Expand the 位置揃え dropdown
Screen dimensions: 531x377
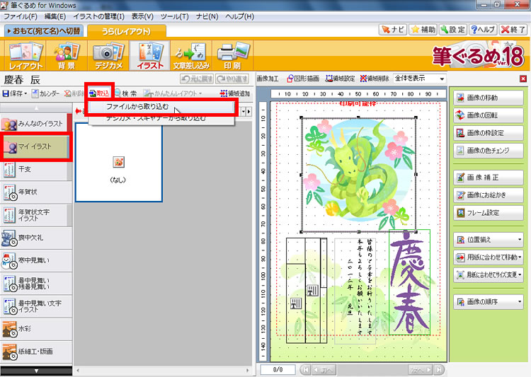coord(489,240)
